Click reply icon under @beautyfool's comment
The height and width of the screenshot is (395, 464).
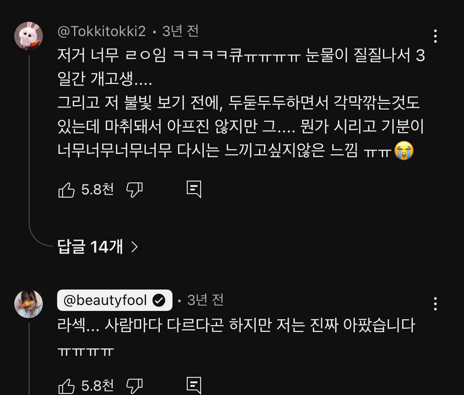click(194, 385)
